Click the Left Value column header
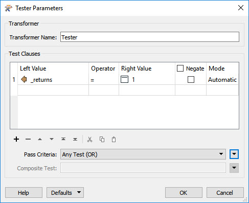This screenshot has width=249, height=203. coord(53,69)
